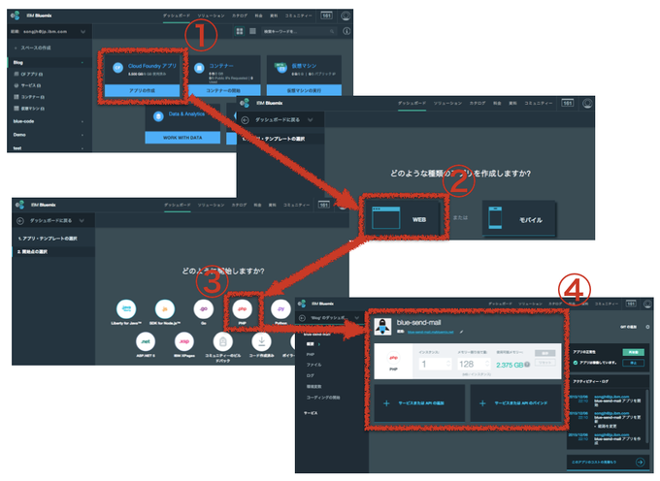The image size is (660, 481).
Task: Click back arrow in the starter selection window
Action: [19, 221]
